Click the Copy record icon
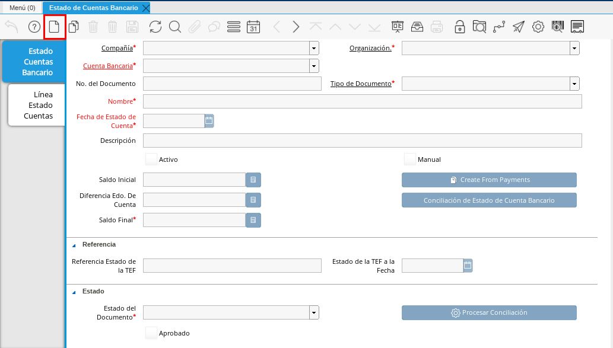Screen dimensions: 613x348 (74, 27)
